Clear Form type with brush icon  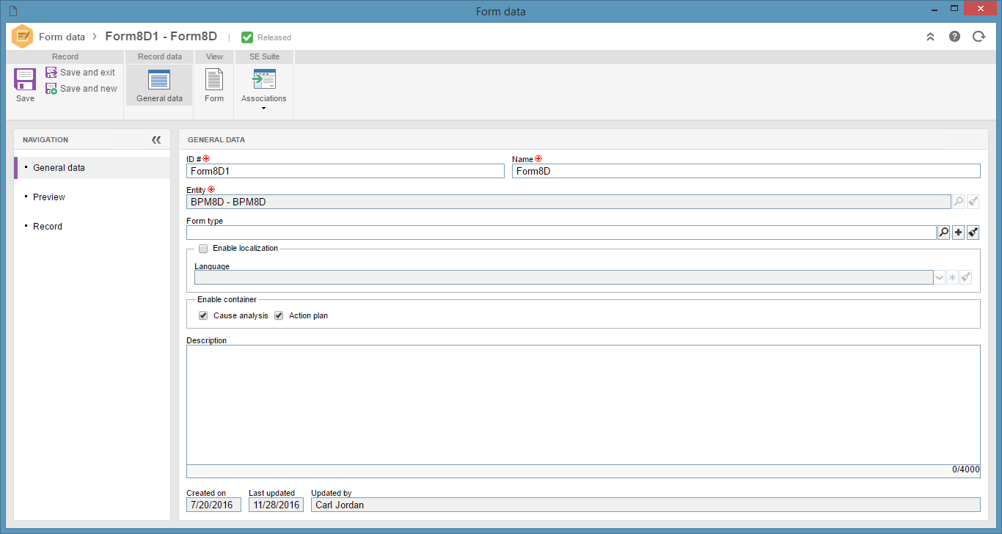pos(973,233)
